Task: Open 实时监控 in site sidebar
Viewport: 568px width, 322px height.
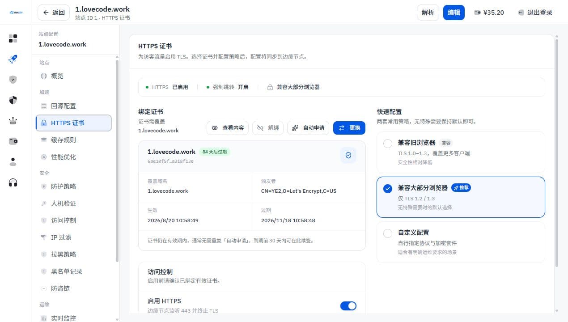Action: (73, 318)
